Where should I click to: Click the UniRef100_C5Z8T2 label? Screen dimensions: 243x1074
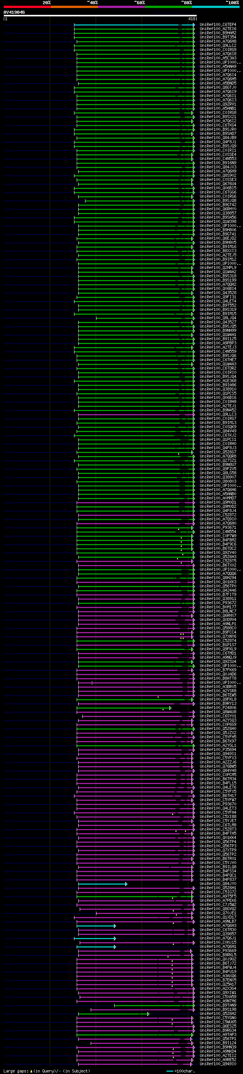(218, 515)
